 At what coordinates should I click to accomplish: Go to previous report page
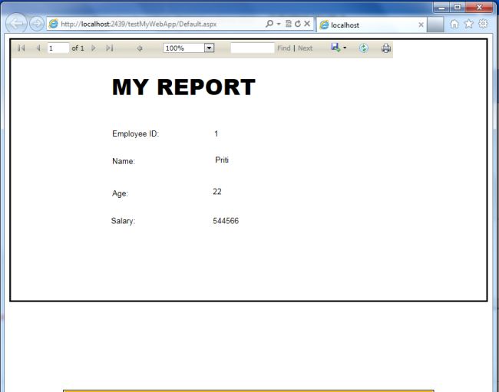pos(38,48)
